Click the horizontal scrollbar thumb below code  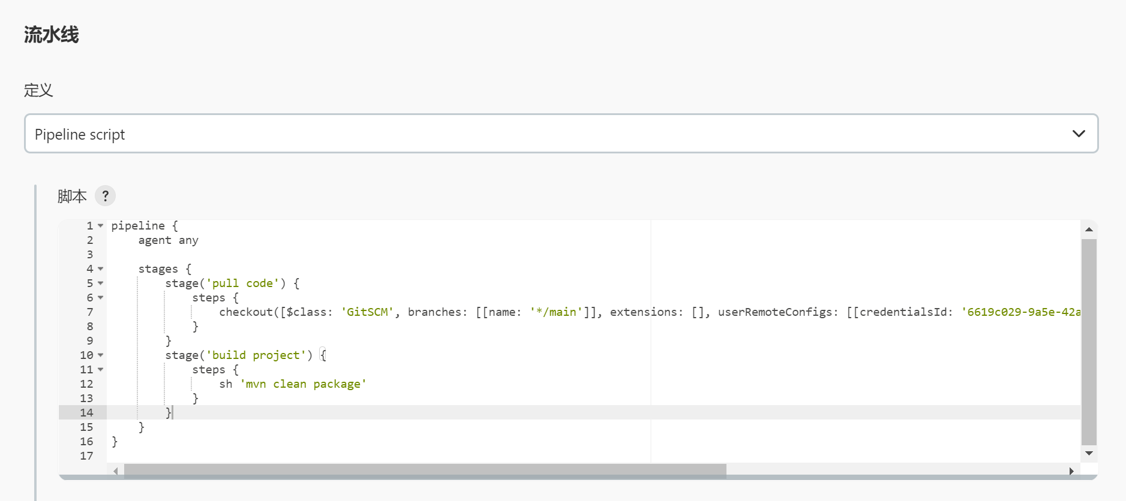tap(425, 471)
